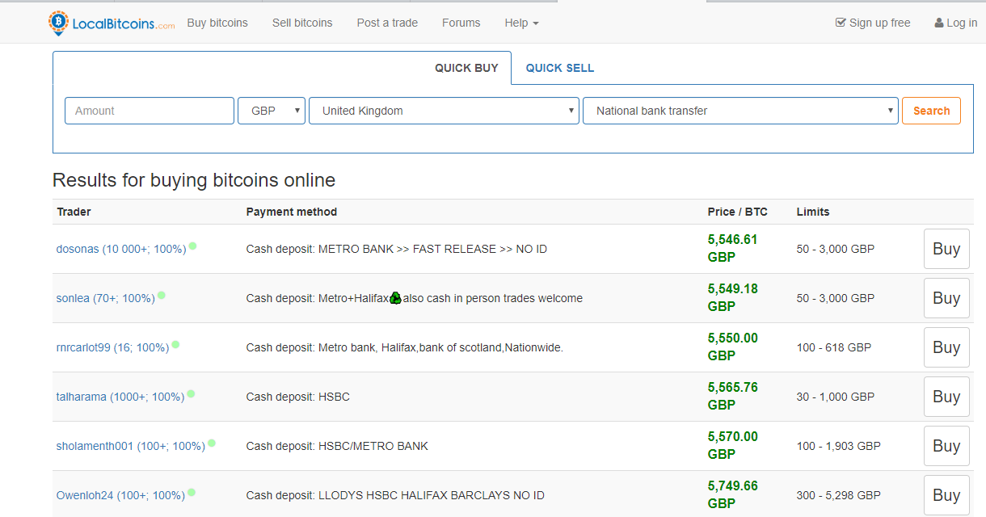
Task: Click the Limits column header
Action: tap(813, 212)
